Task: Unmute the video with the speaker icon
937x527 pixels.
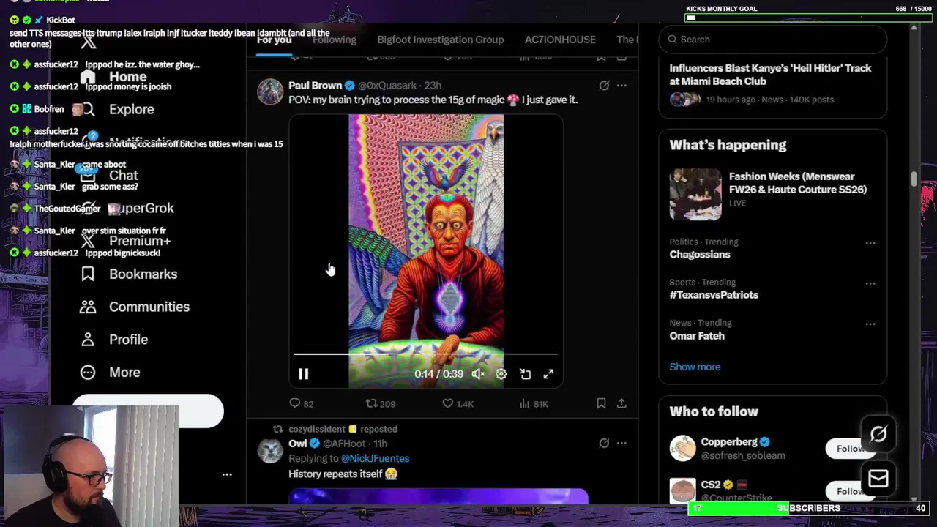Action: click(x=478, y=374)
